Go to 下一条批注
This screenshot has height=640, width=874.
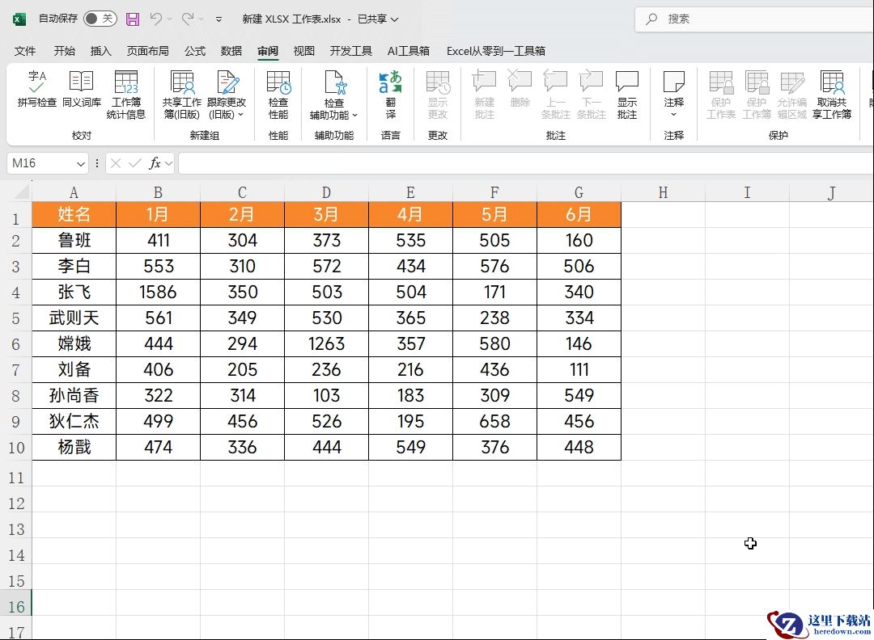591,95
